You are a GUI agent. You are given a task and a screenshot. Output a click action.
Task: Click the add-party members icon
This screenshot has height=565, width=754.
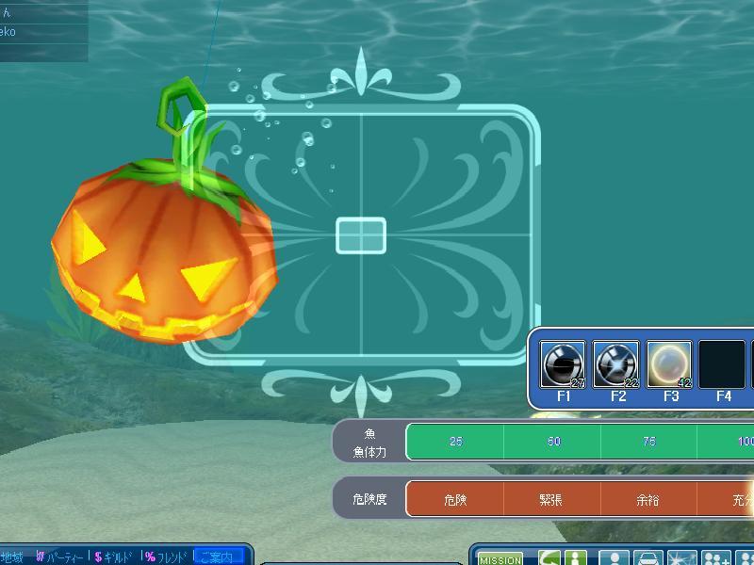coord(716,558)
